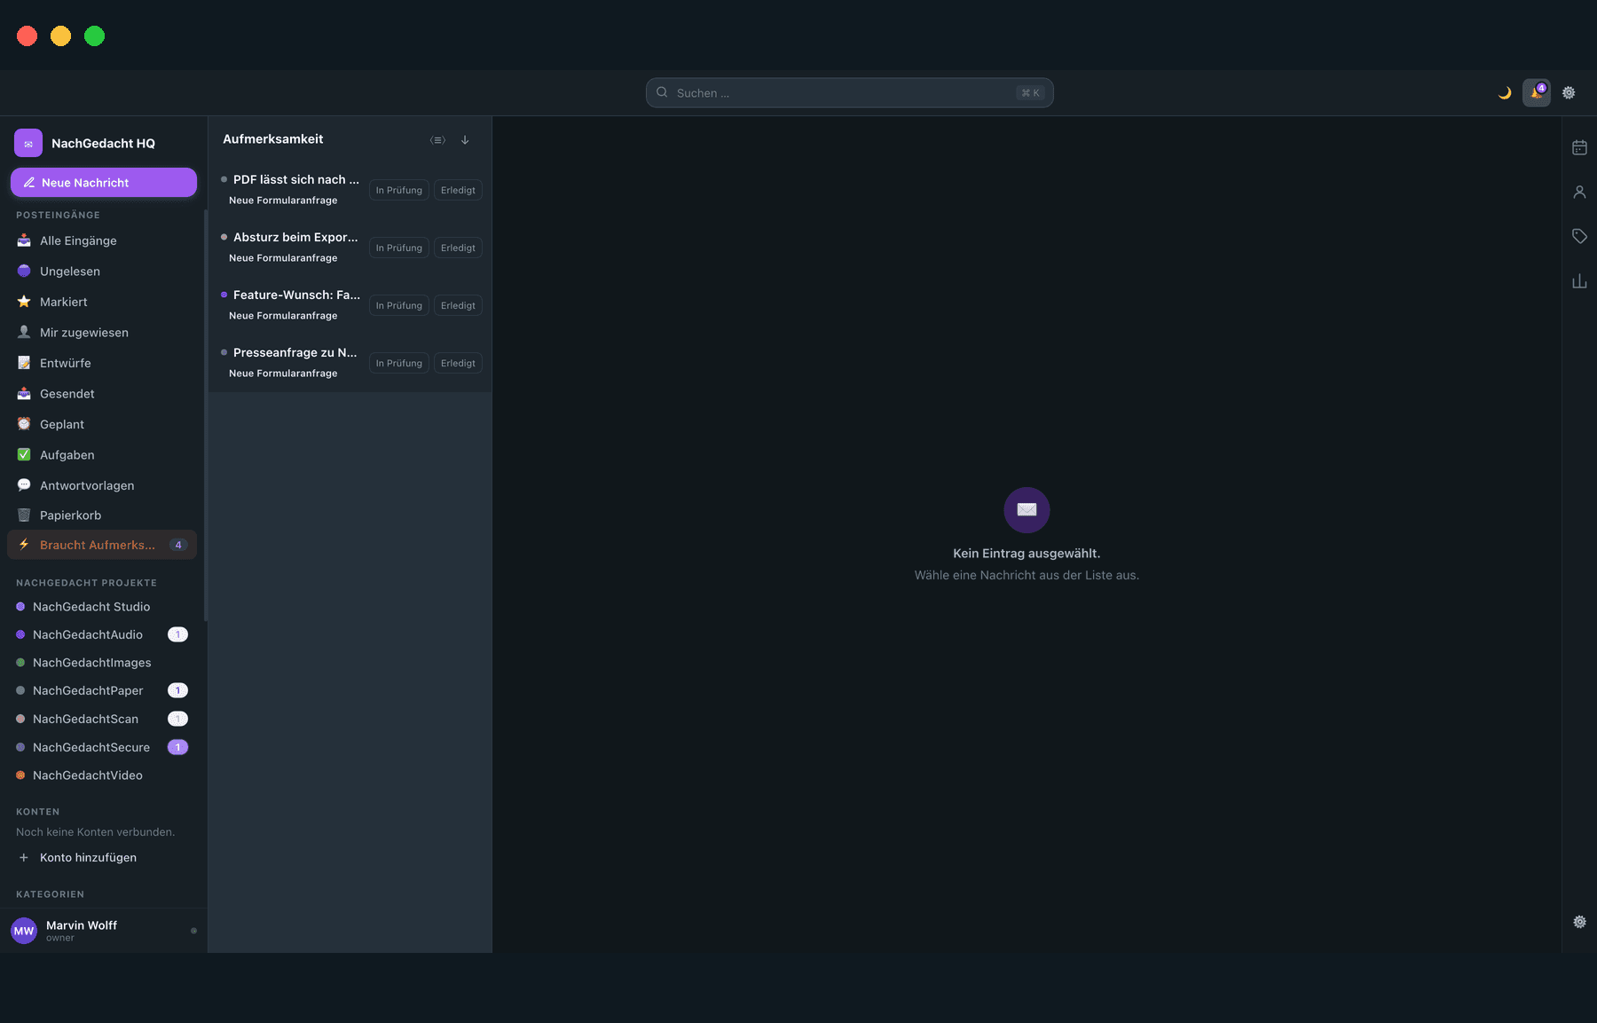The height and width of the screenshot is (1023, 1597).
Task: Open Aufgaben tasks
Action: tap(104, 455)
